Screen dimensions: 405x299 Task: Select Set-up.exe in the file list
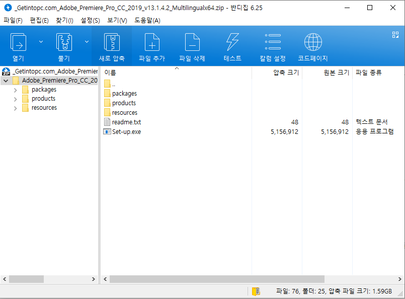[126, 132]
